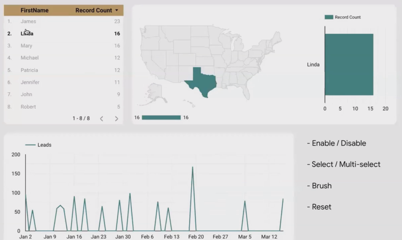Click James's record count 23
This screenshot has width=402, height=240.
[117, 21]
